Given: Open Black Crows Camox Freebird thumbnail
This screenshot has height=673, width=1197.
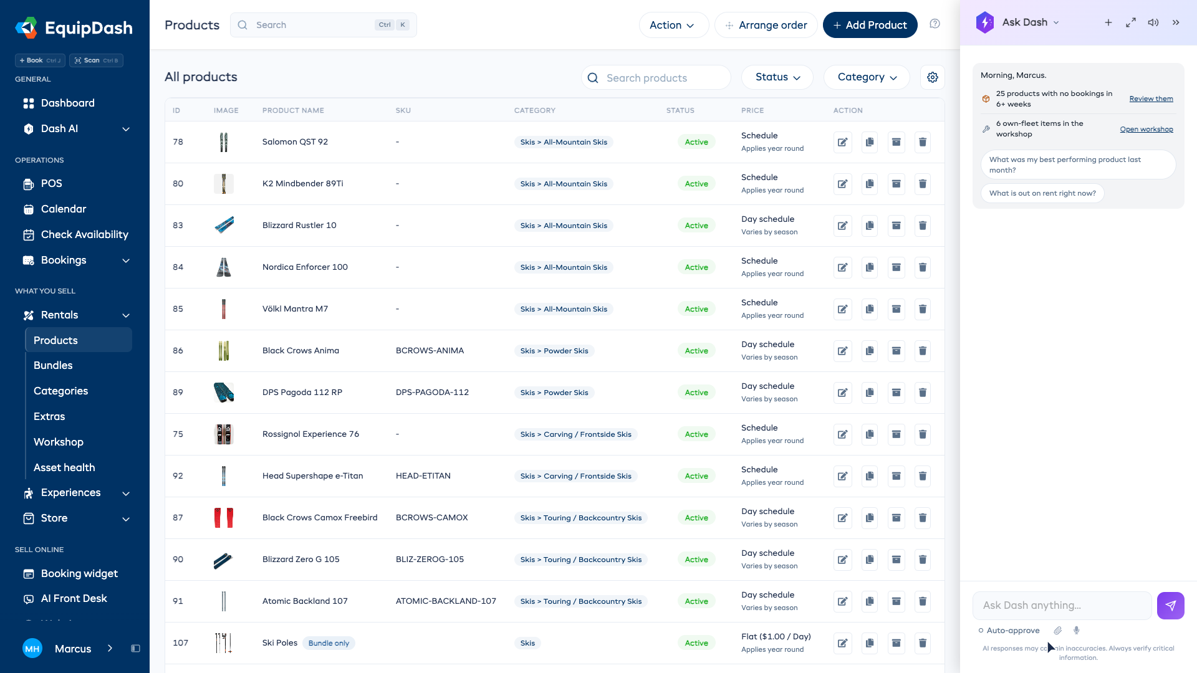Looking at the screenshot, I should click(x=224, y=518).
